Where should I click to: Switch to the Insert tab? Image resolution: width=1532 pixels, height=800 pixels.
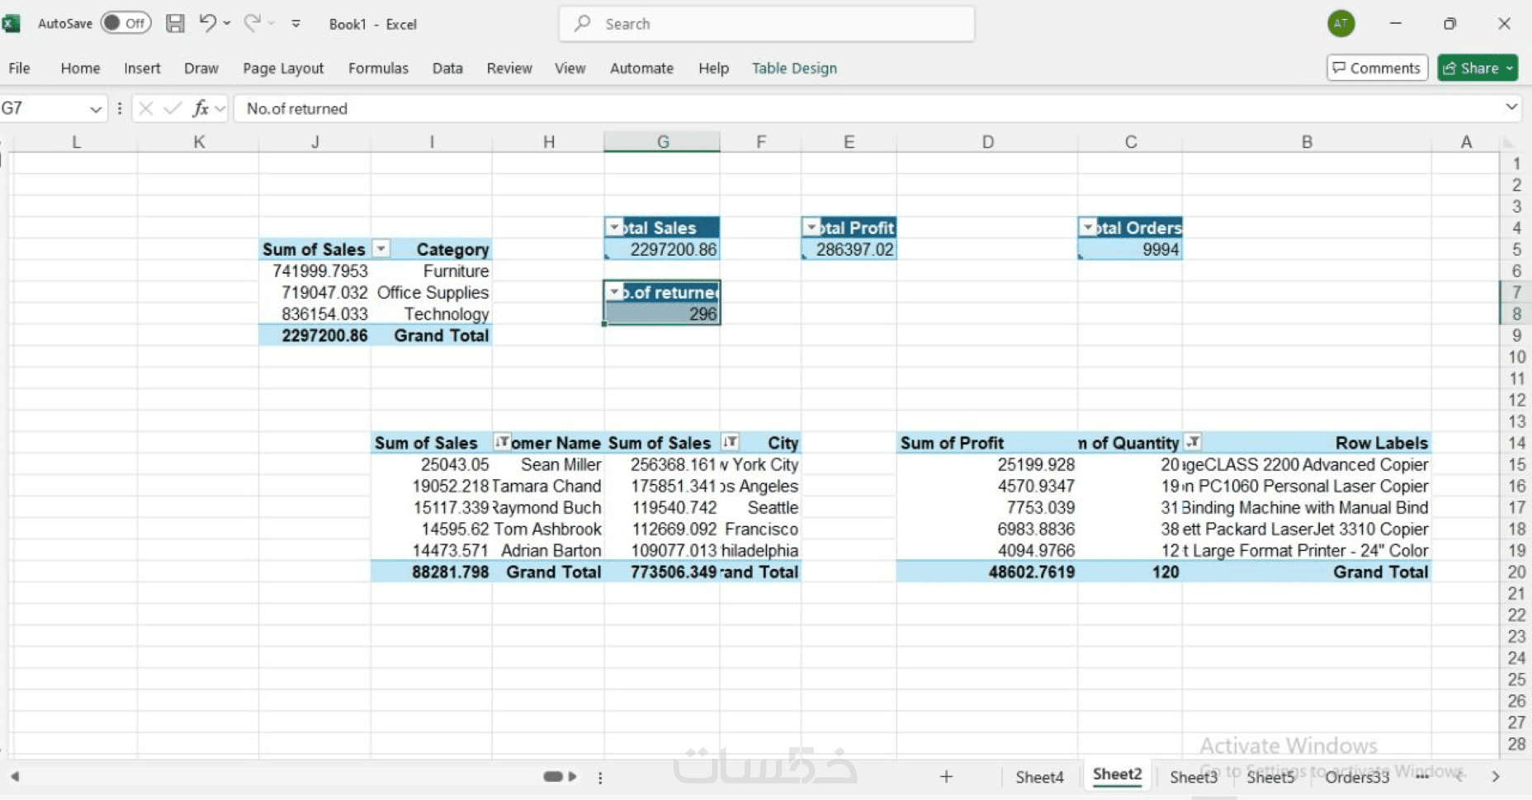tap(142, 68)
